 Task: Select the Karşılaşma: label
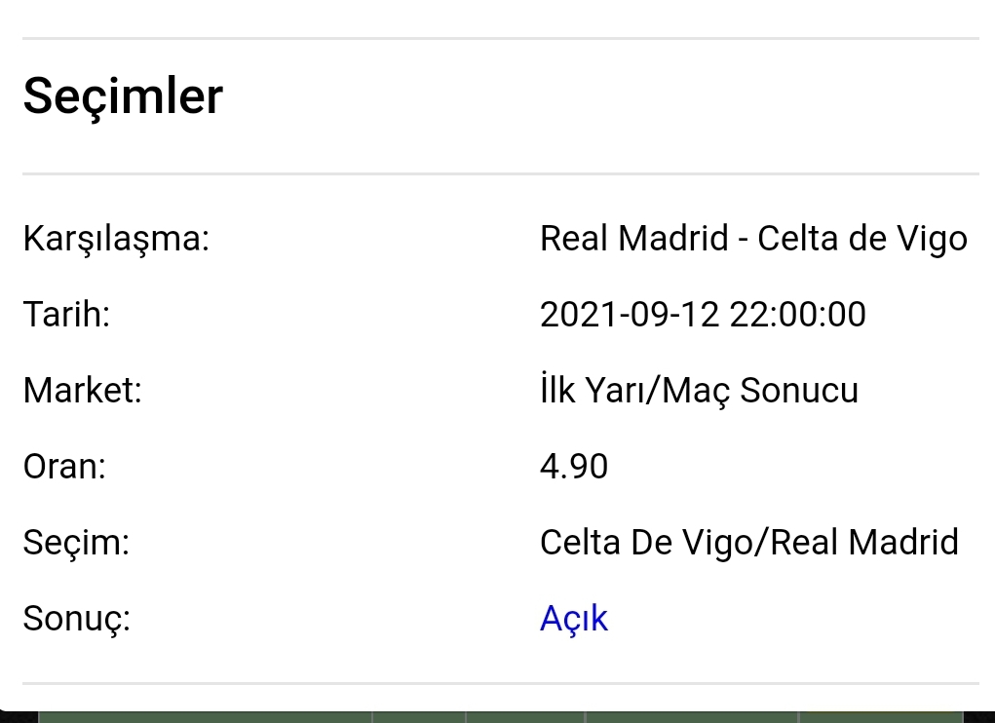(x=116, y=241)
